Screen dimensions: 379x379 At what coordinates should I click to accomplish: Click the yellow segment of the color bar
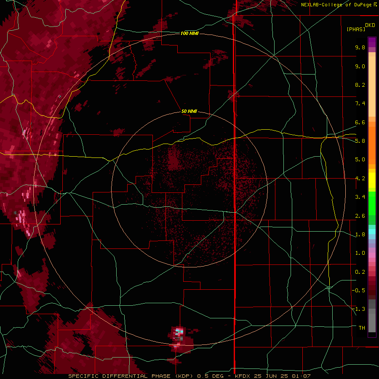coord(372,180)
